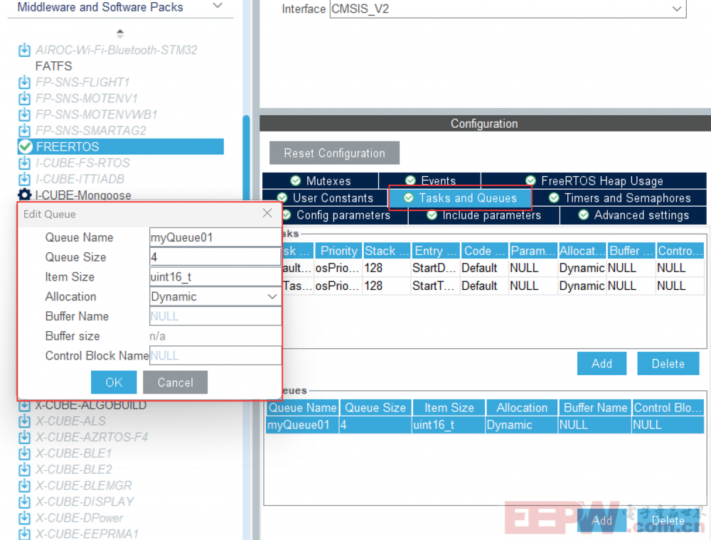Click the Item Size column header in Queues table
Viewport: 711px width, 540px height.
click(449, 408)
